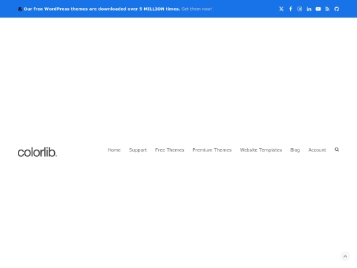
Task: Open the LinkedIn social icon
Action: [309, 9]
